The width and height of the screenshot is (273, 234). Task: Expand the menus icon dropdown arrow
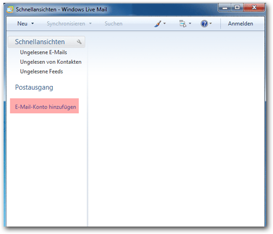click(x=190, y=24)
